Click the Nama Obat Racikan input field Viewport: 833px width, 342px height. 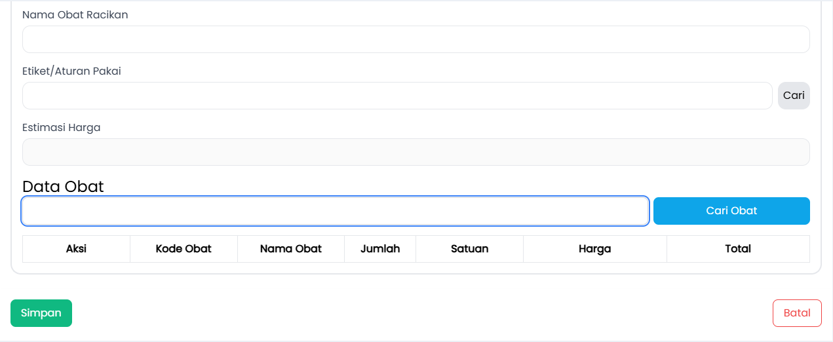tap(416, 39)
